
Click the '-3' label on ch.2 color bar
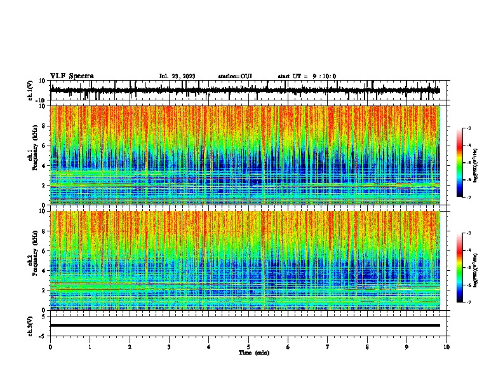click(x=468, y=233)
